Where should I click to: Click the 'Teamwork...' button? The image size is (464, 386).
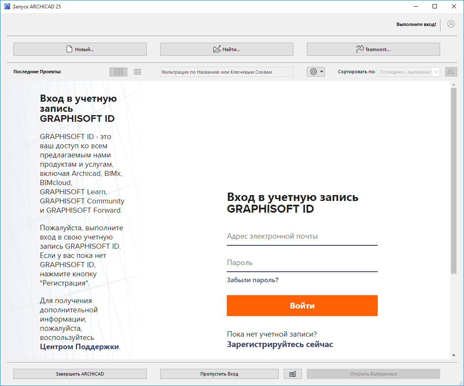click(x=373, y=49)
